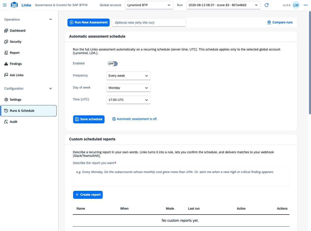Click the Linko logo icon
311x231 pixels.
click(x=14, y=5)
